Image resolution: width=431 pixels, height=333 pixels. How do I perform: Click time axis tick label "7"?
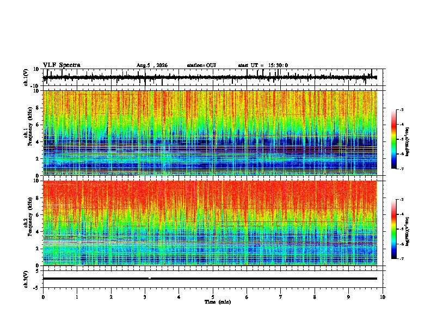(x=281, y=297)
